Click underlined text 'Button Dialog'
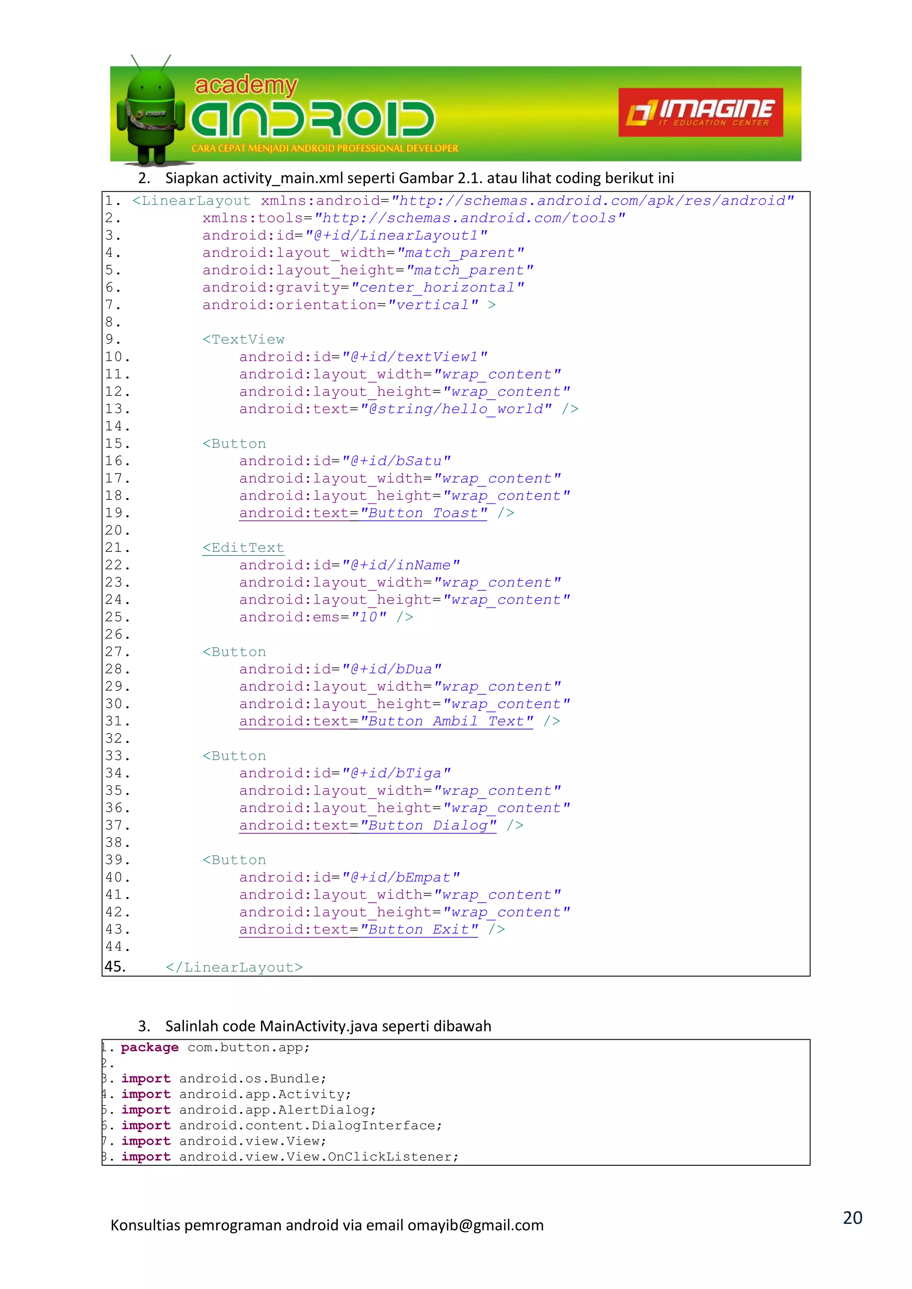The width and height of the screenshot is (912, 1289). tap(428, 825)
